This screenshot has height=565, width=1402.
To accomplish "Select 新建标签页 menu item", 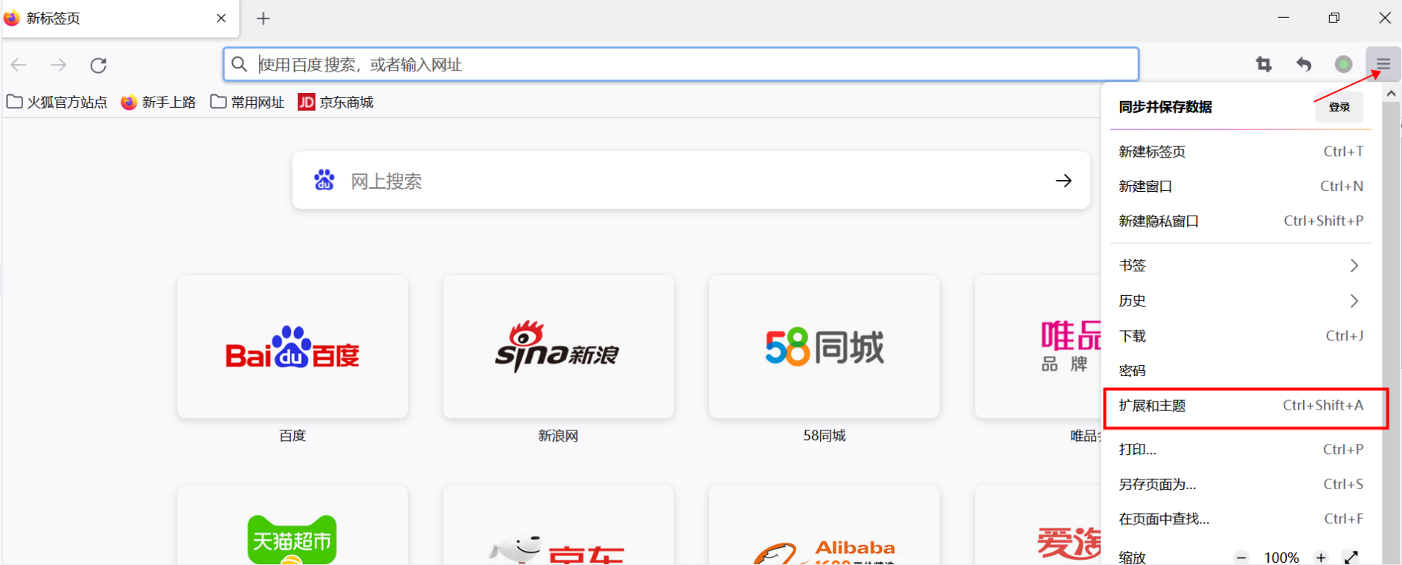I will click(x=1241, y=152).
